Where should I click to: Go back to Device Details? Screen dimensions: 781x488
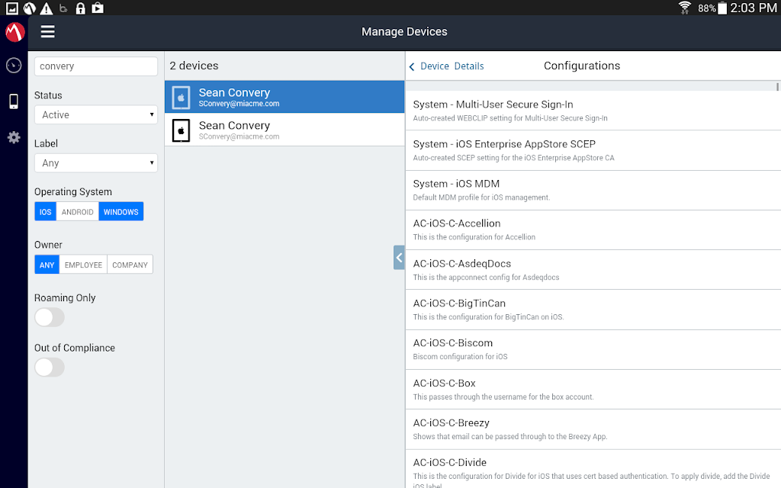click(x=452, y=66)
